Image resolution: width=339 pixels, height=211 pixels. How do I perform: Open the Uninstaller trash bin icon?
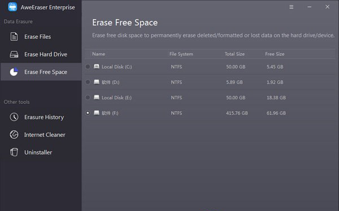point(14,152)
